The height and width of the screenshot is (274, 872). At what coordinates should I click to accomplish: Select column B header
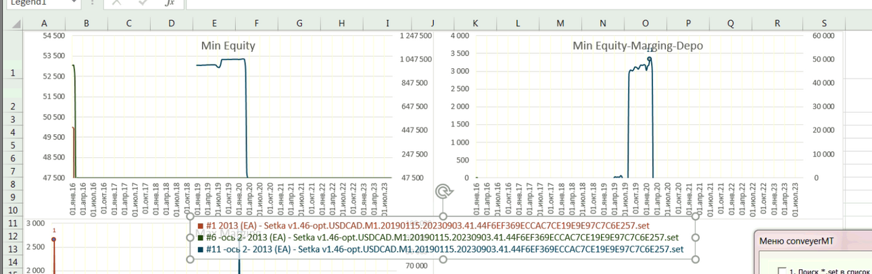[x=87, y=24]
